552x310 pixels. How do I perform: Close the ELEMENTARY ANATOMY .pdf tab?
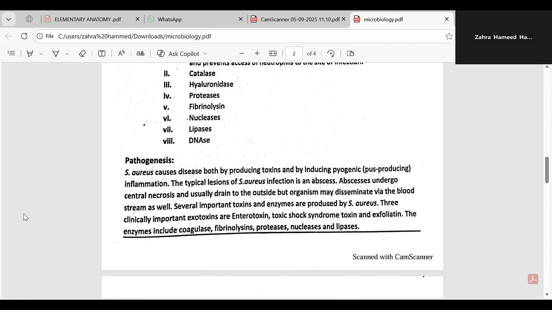(x=138, y=19)
